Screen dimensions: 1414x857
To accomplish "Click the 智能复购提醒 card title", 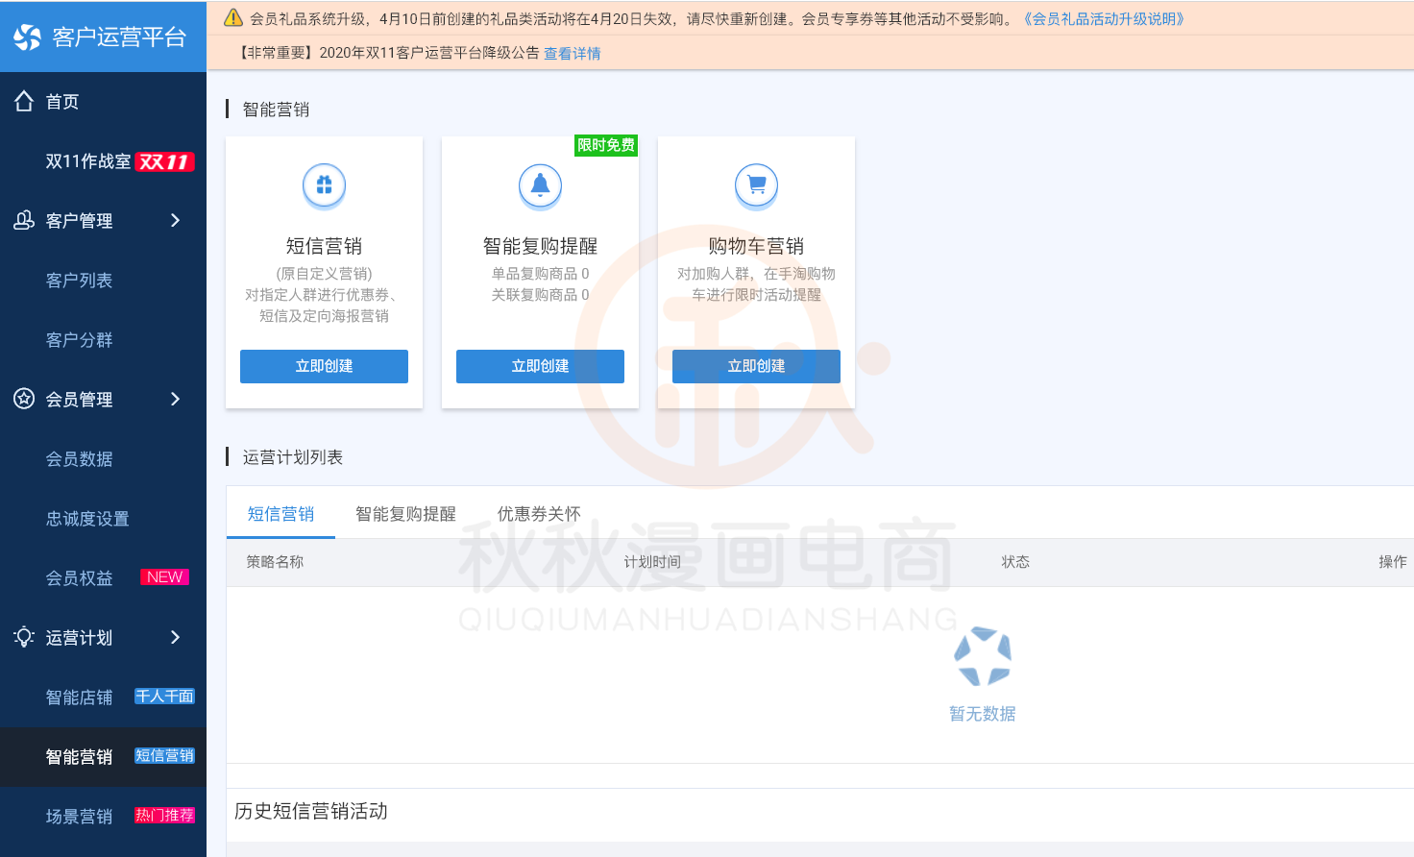I will 540,246.
